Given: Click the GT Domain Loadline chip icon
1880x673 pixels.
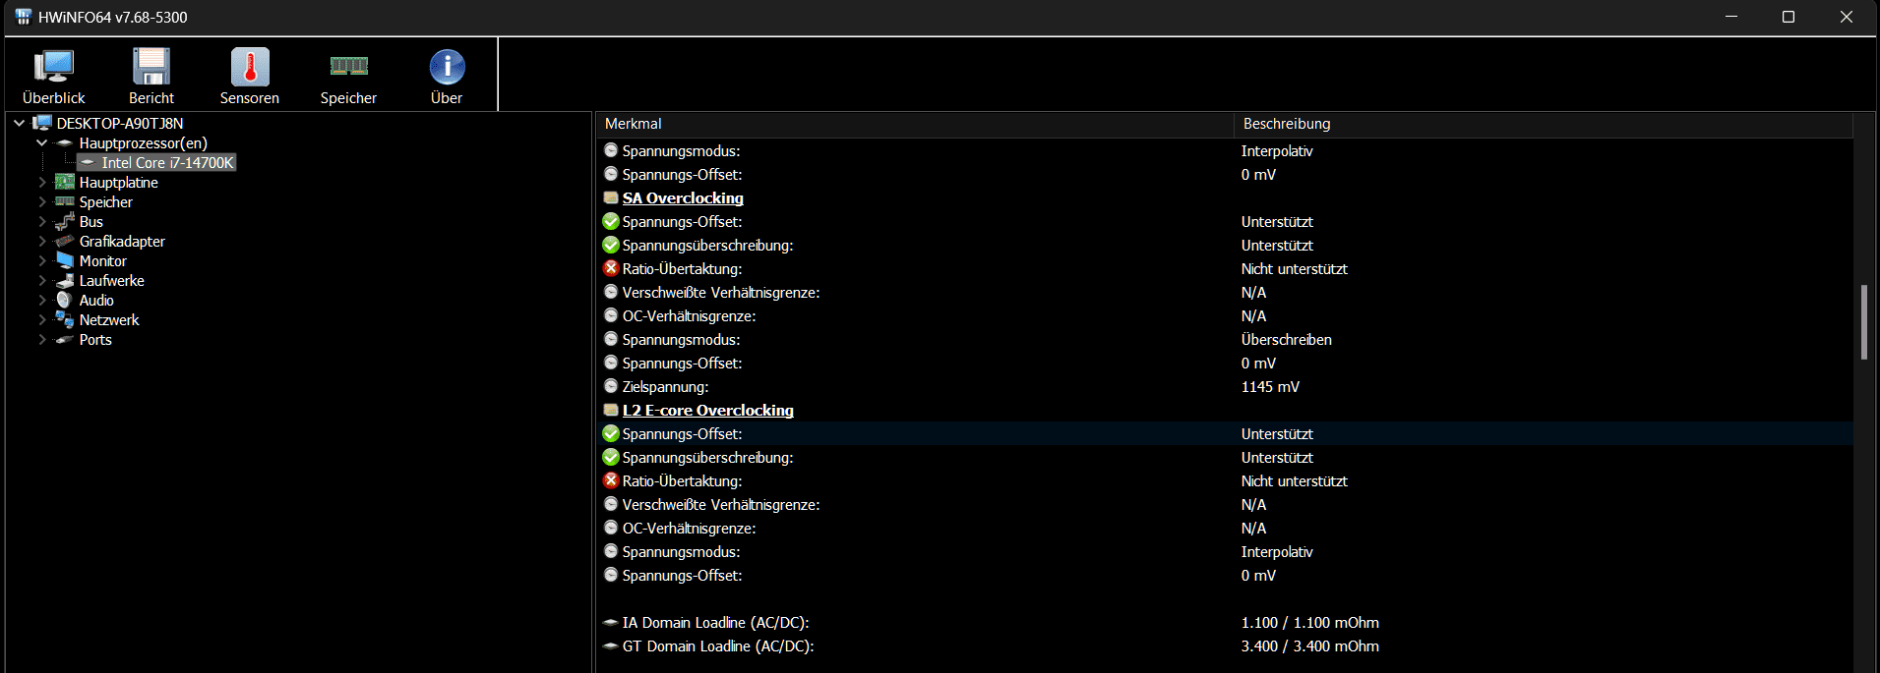Looking at the screenshot, I should point(611,645).
